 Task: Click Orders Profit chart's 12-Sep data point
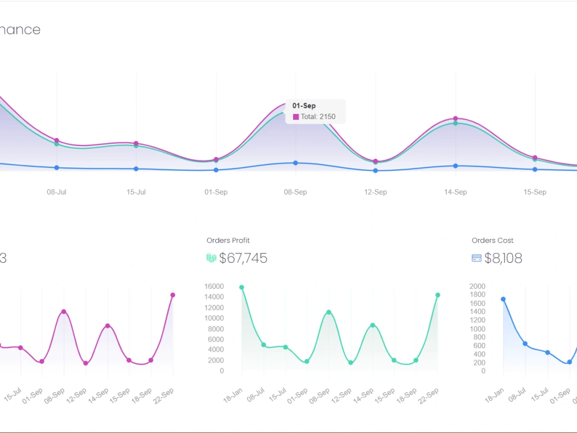[x=351, y=363]
